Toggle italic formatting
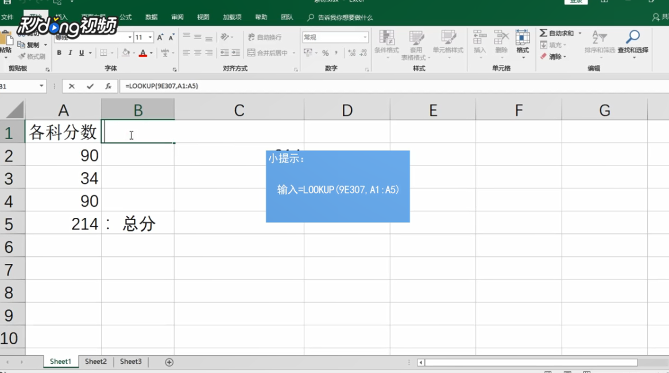The image size is (669, 373). point(70,53)
